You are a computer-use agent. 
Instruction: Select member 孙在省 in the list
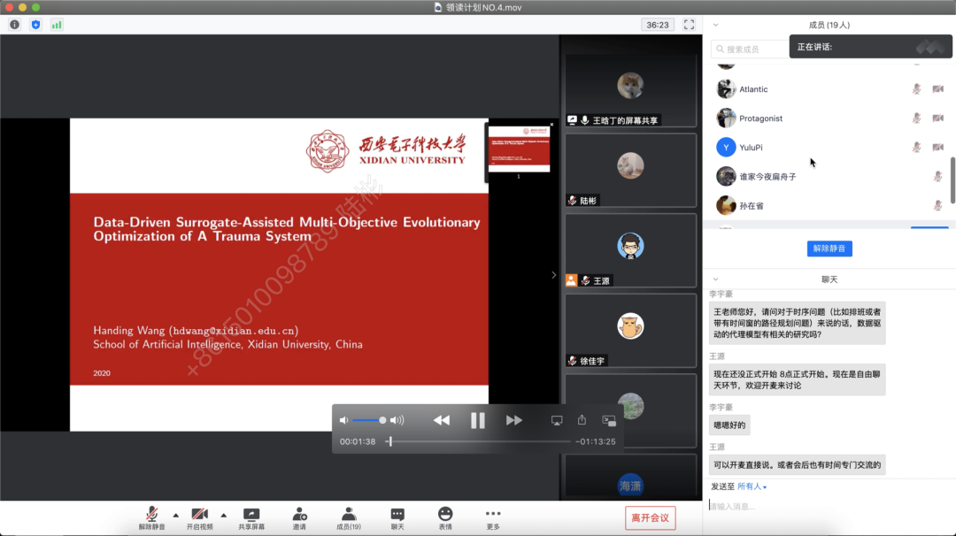(829, 206)
